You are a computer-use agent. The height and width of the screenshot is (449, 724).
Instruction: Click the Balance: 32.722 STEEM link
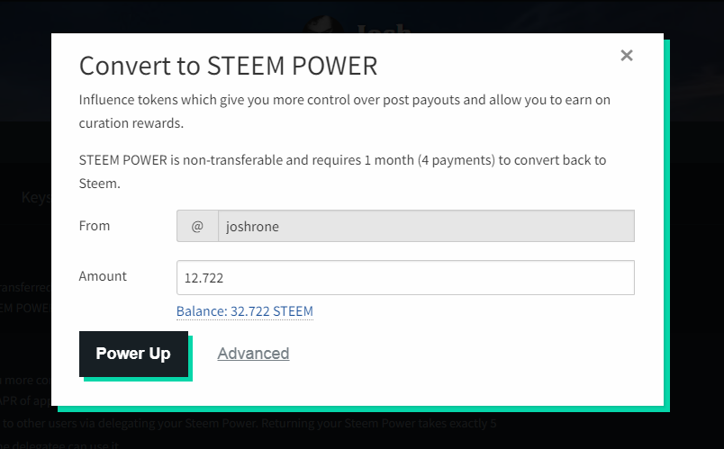(244, 311)
